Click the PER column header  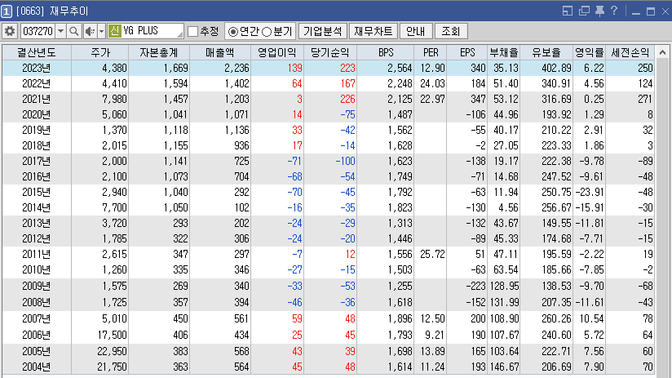point(431,52)
